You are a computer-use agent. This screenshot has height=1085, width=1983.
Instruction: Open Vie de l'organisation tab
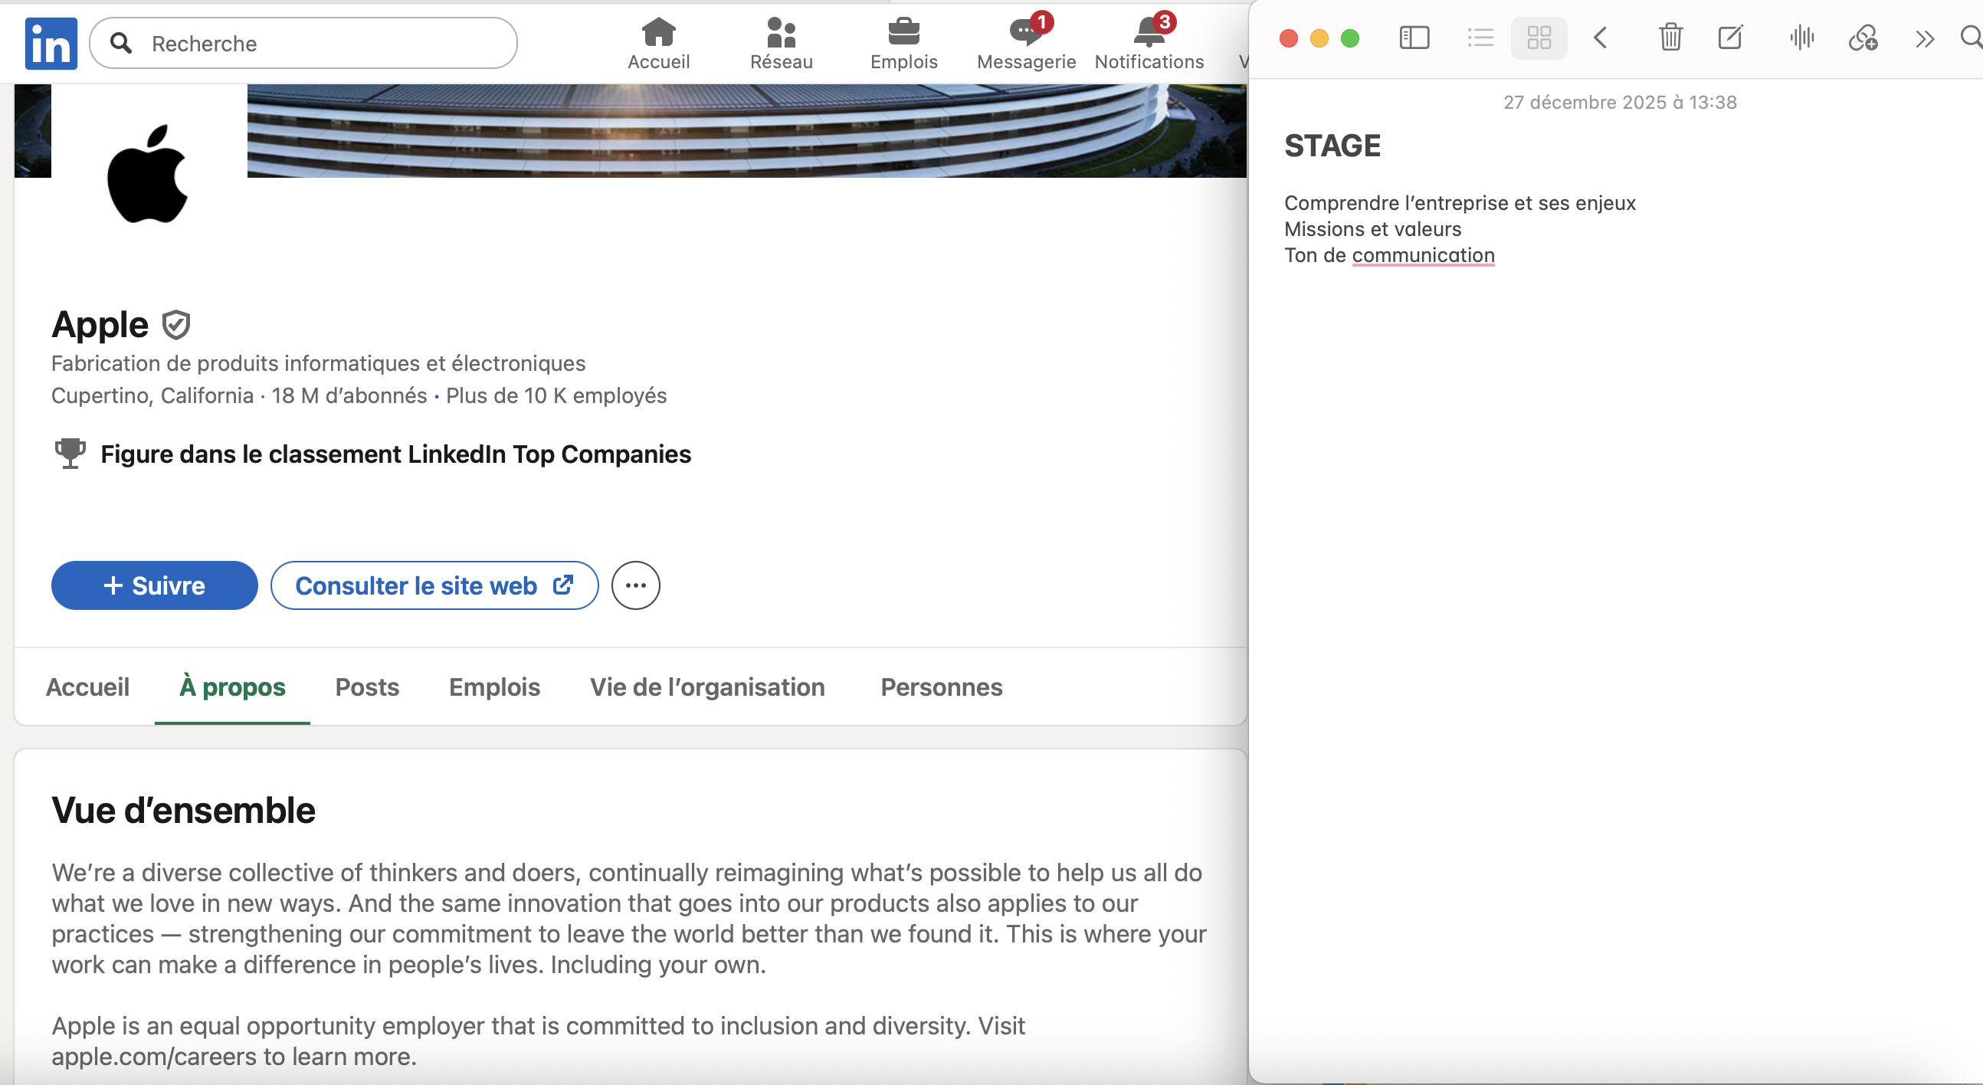click(x=707, y=687)
